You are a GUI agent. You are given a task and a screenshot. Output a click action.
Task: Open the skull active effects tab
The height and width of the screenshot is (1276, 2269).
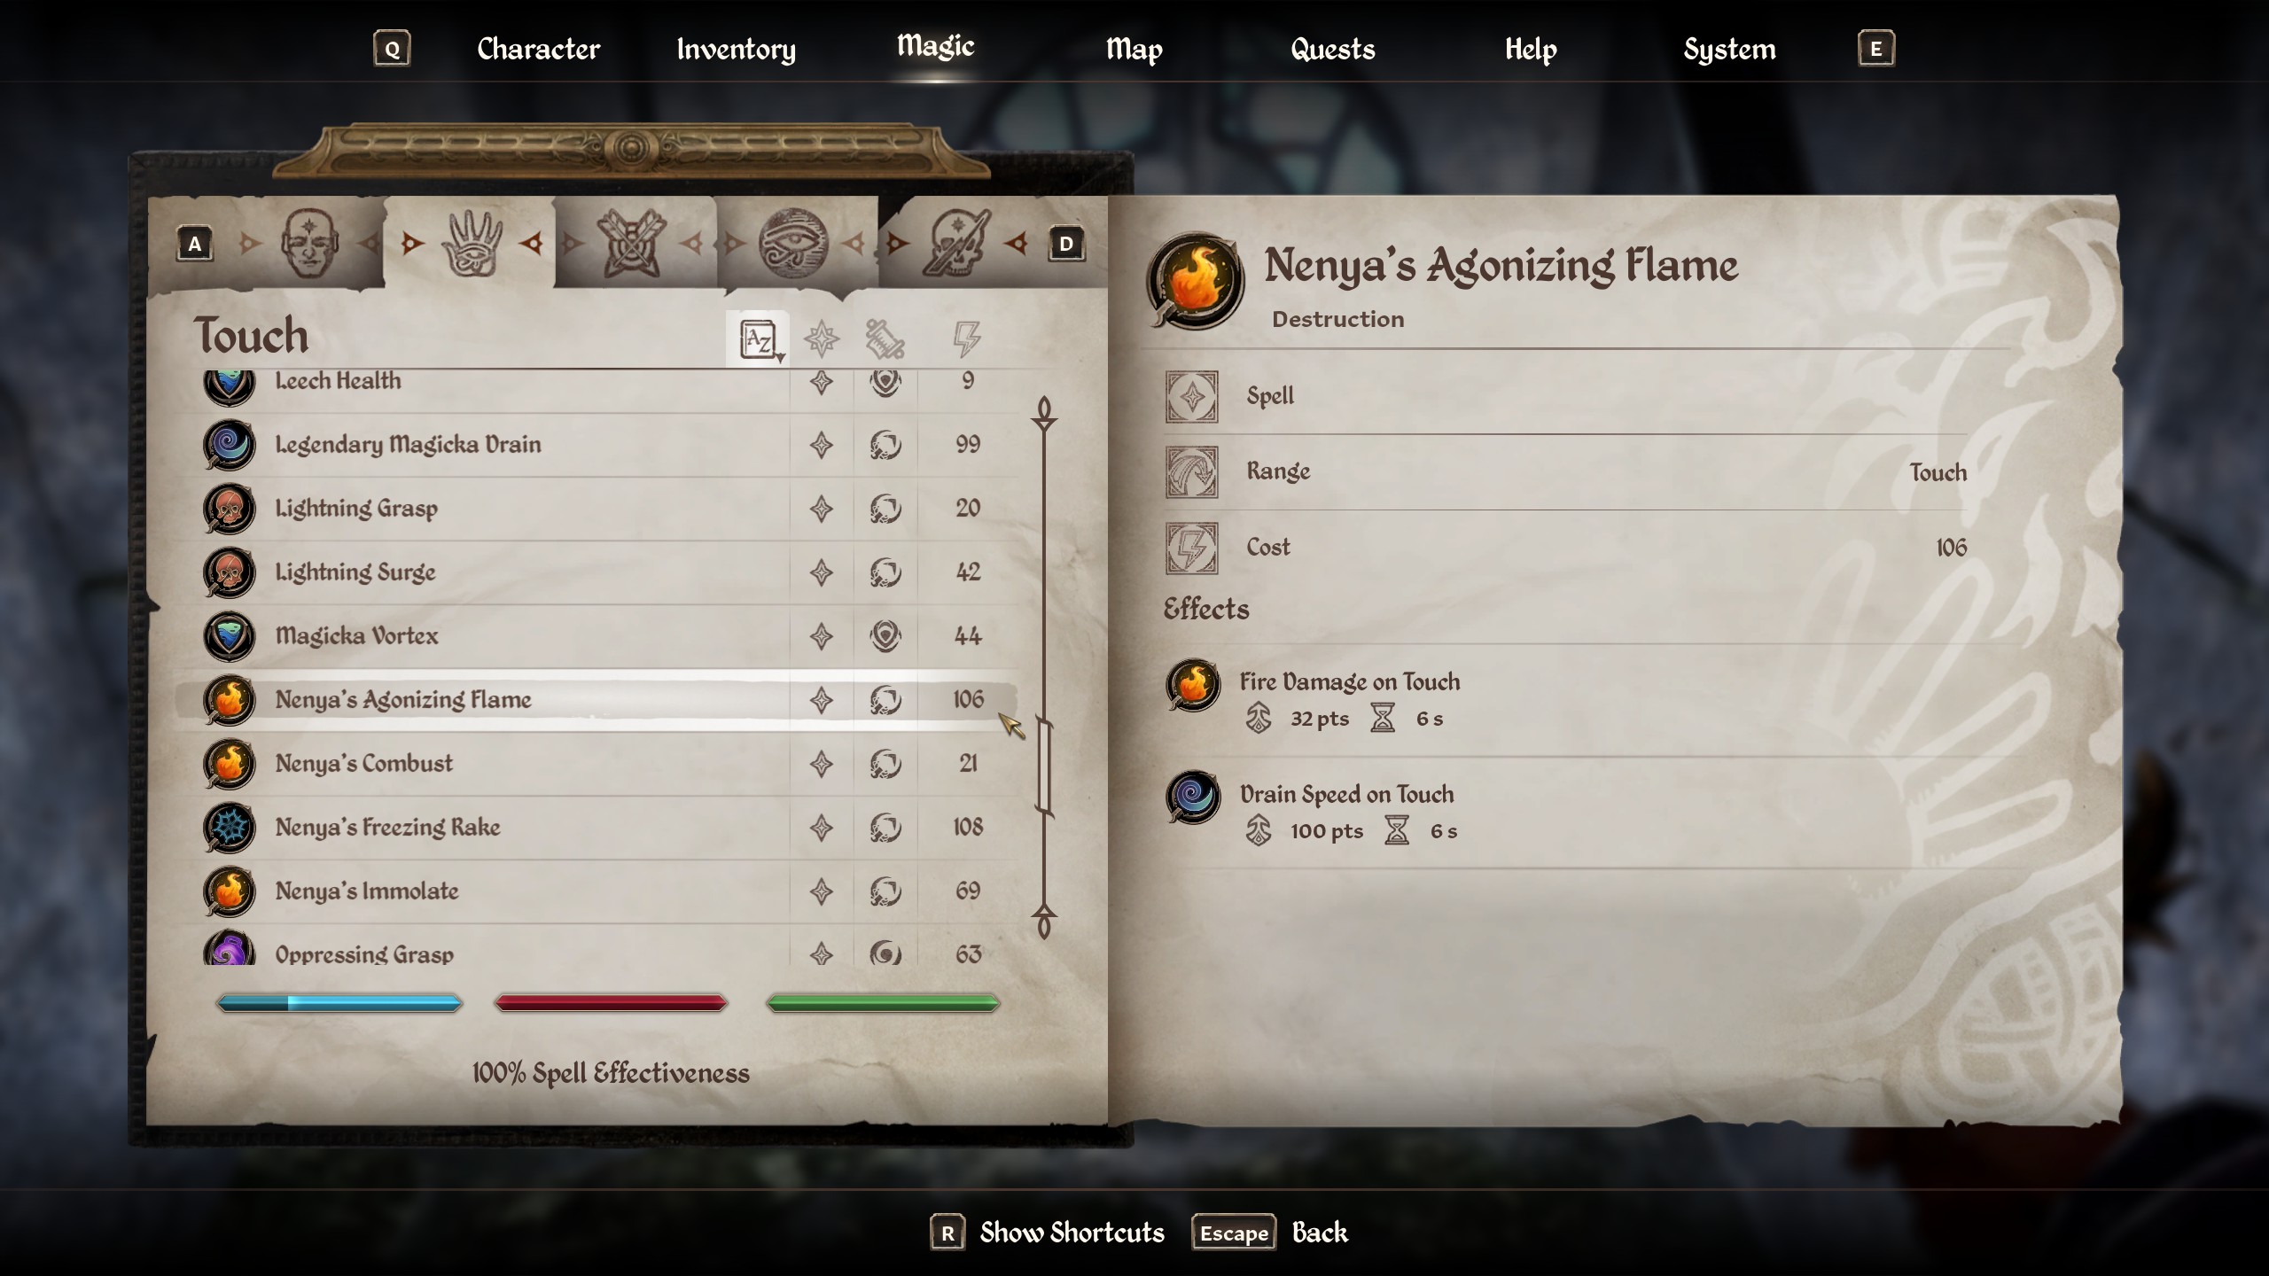click(956, 243)
